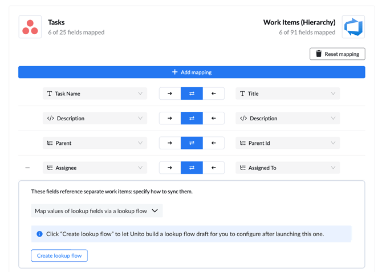Click the Azure DevOps logo icon

point(353,27)
